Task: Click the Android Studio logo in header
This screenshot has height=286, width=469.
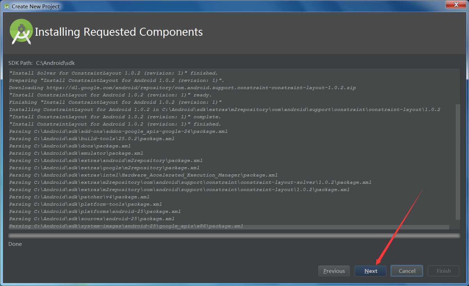Action: click(22, 32)
